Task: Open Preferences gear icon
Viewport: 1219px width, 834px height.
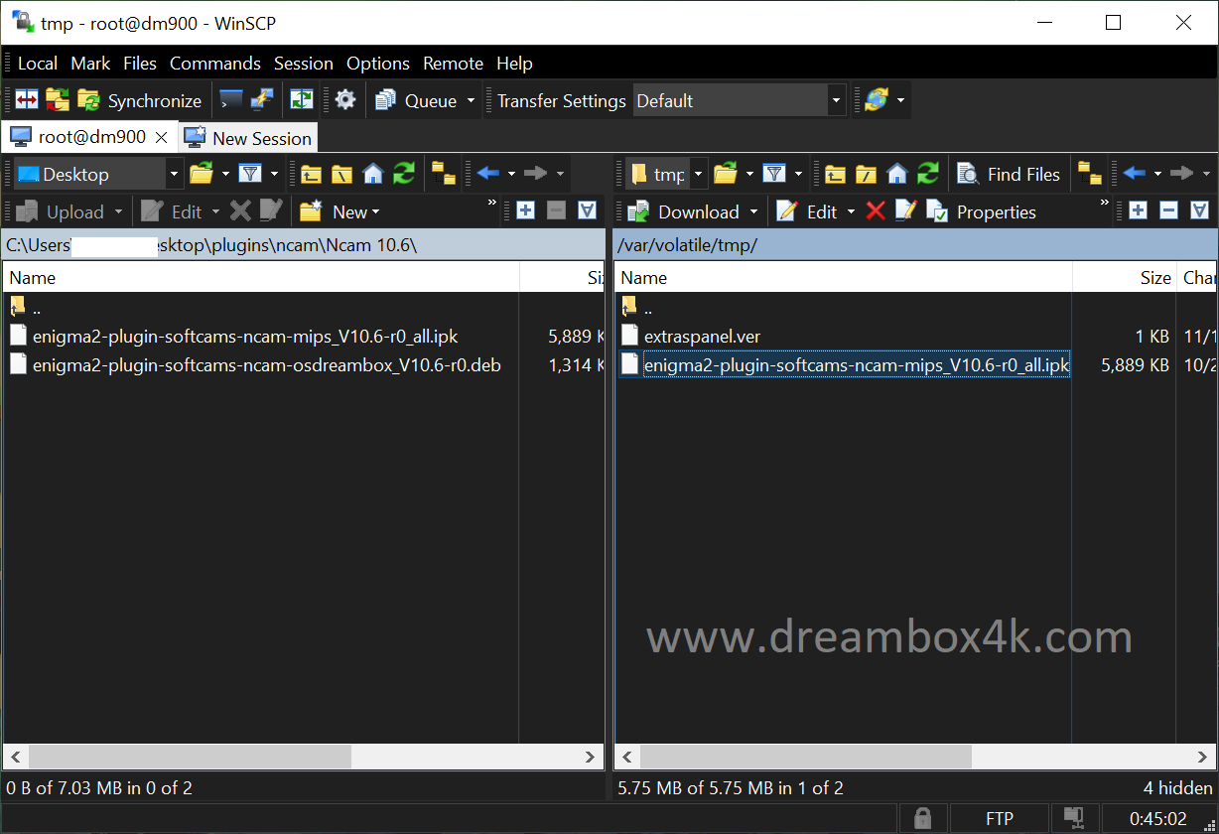Action: [x=344, y=100]
